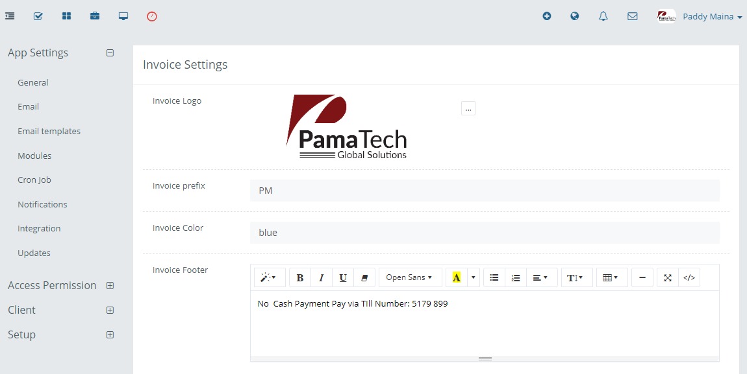This screenshot has width=747, height=374.
Task: Open the Invoice Color blue selector
Action: coord(485,233)
